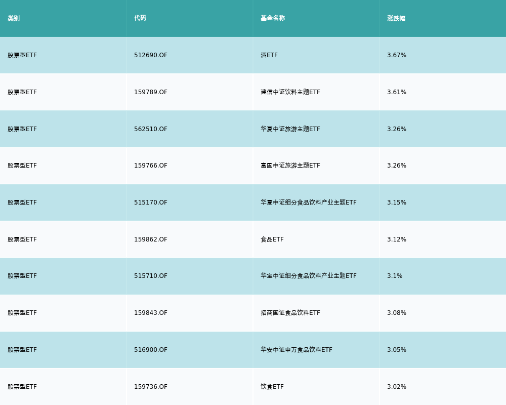Click the 3.1% change value

click(395, 276)
